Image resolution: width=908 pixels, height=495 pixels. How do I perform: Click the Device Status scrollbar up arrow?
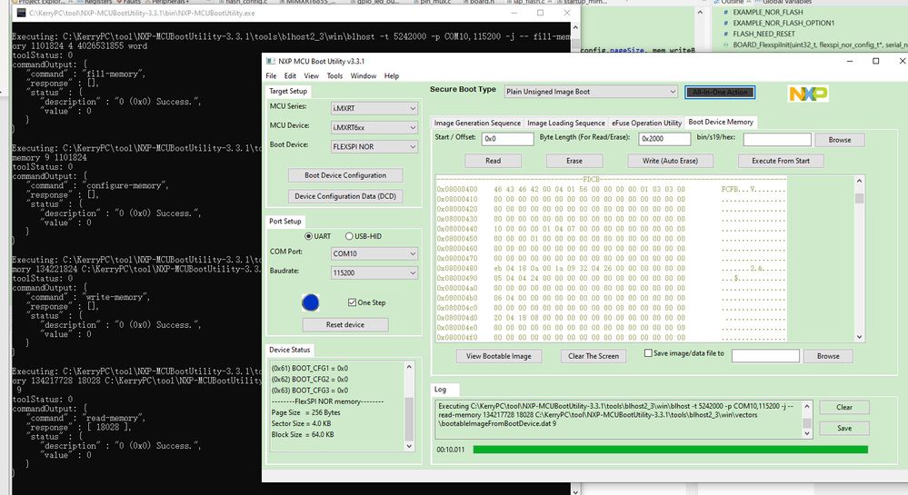tap(409, 367)
